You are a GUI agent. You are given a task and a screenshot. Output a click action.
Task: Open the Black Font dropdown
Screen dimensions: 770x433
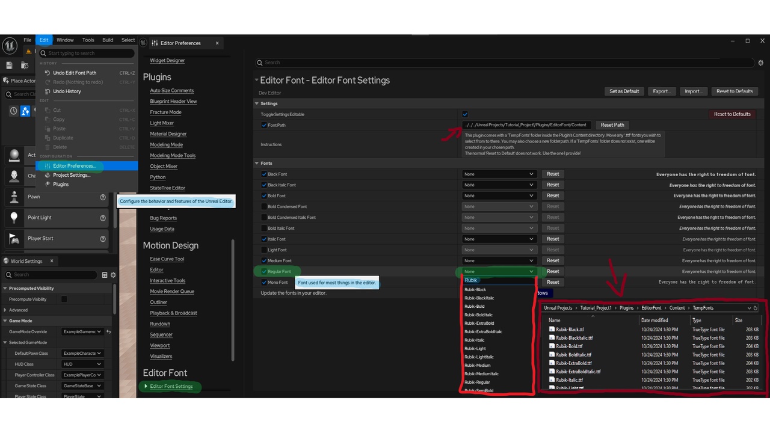click(499, 174)
